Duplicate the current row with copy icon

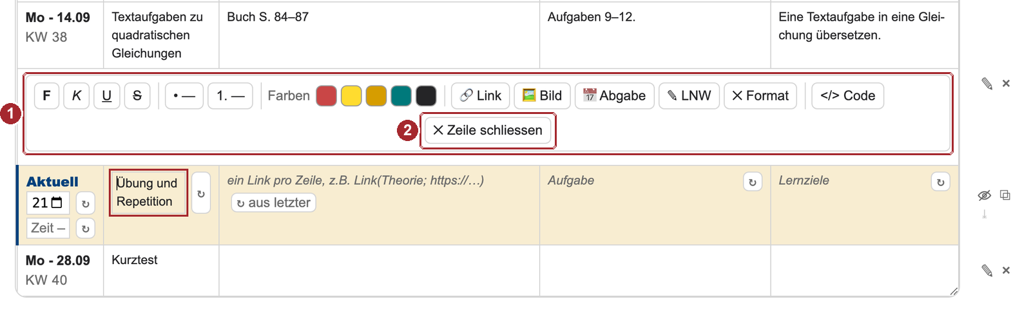coord(1005,195)
